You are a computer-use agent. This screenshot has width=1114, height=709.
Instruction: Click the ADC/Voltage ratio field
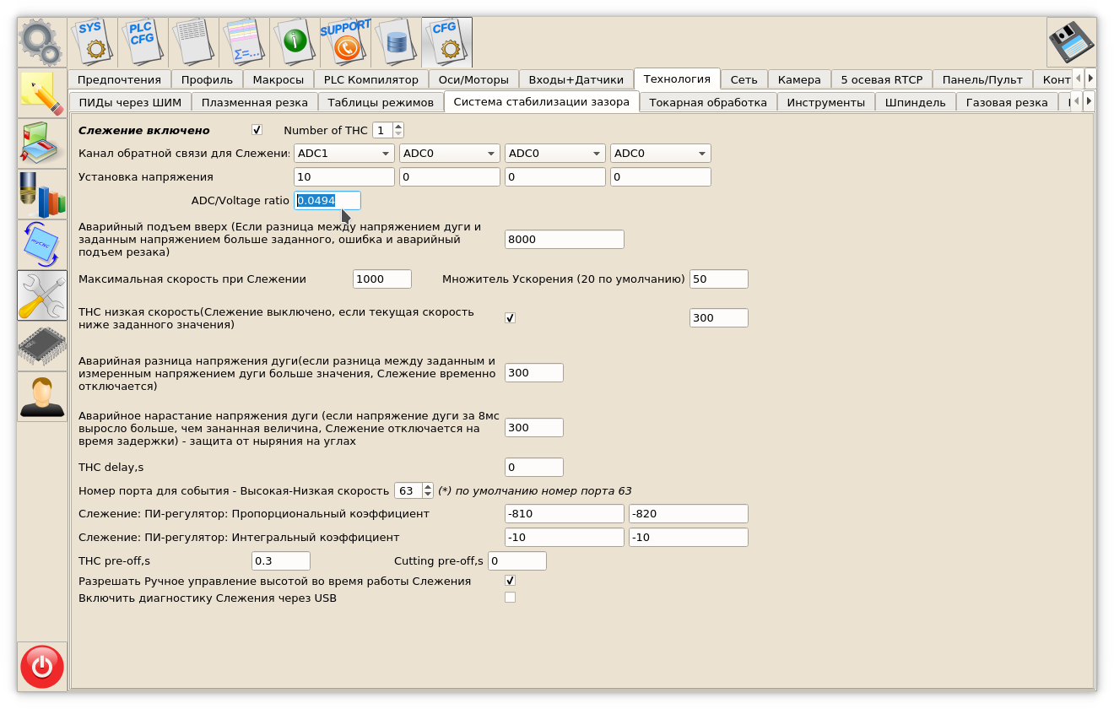pyautogui.click(x=327, y=200)
